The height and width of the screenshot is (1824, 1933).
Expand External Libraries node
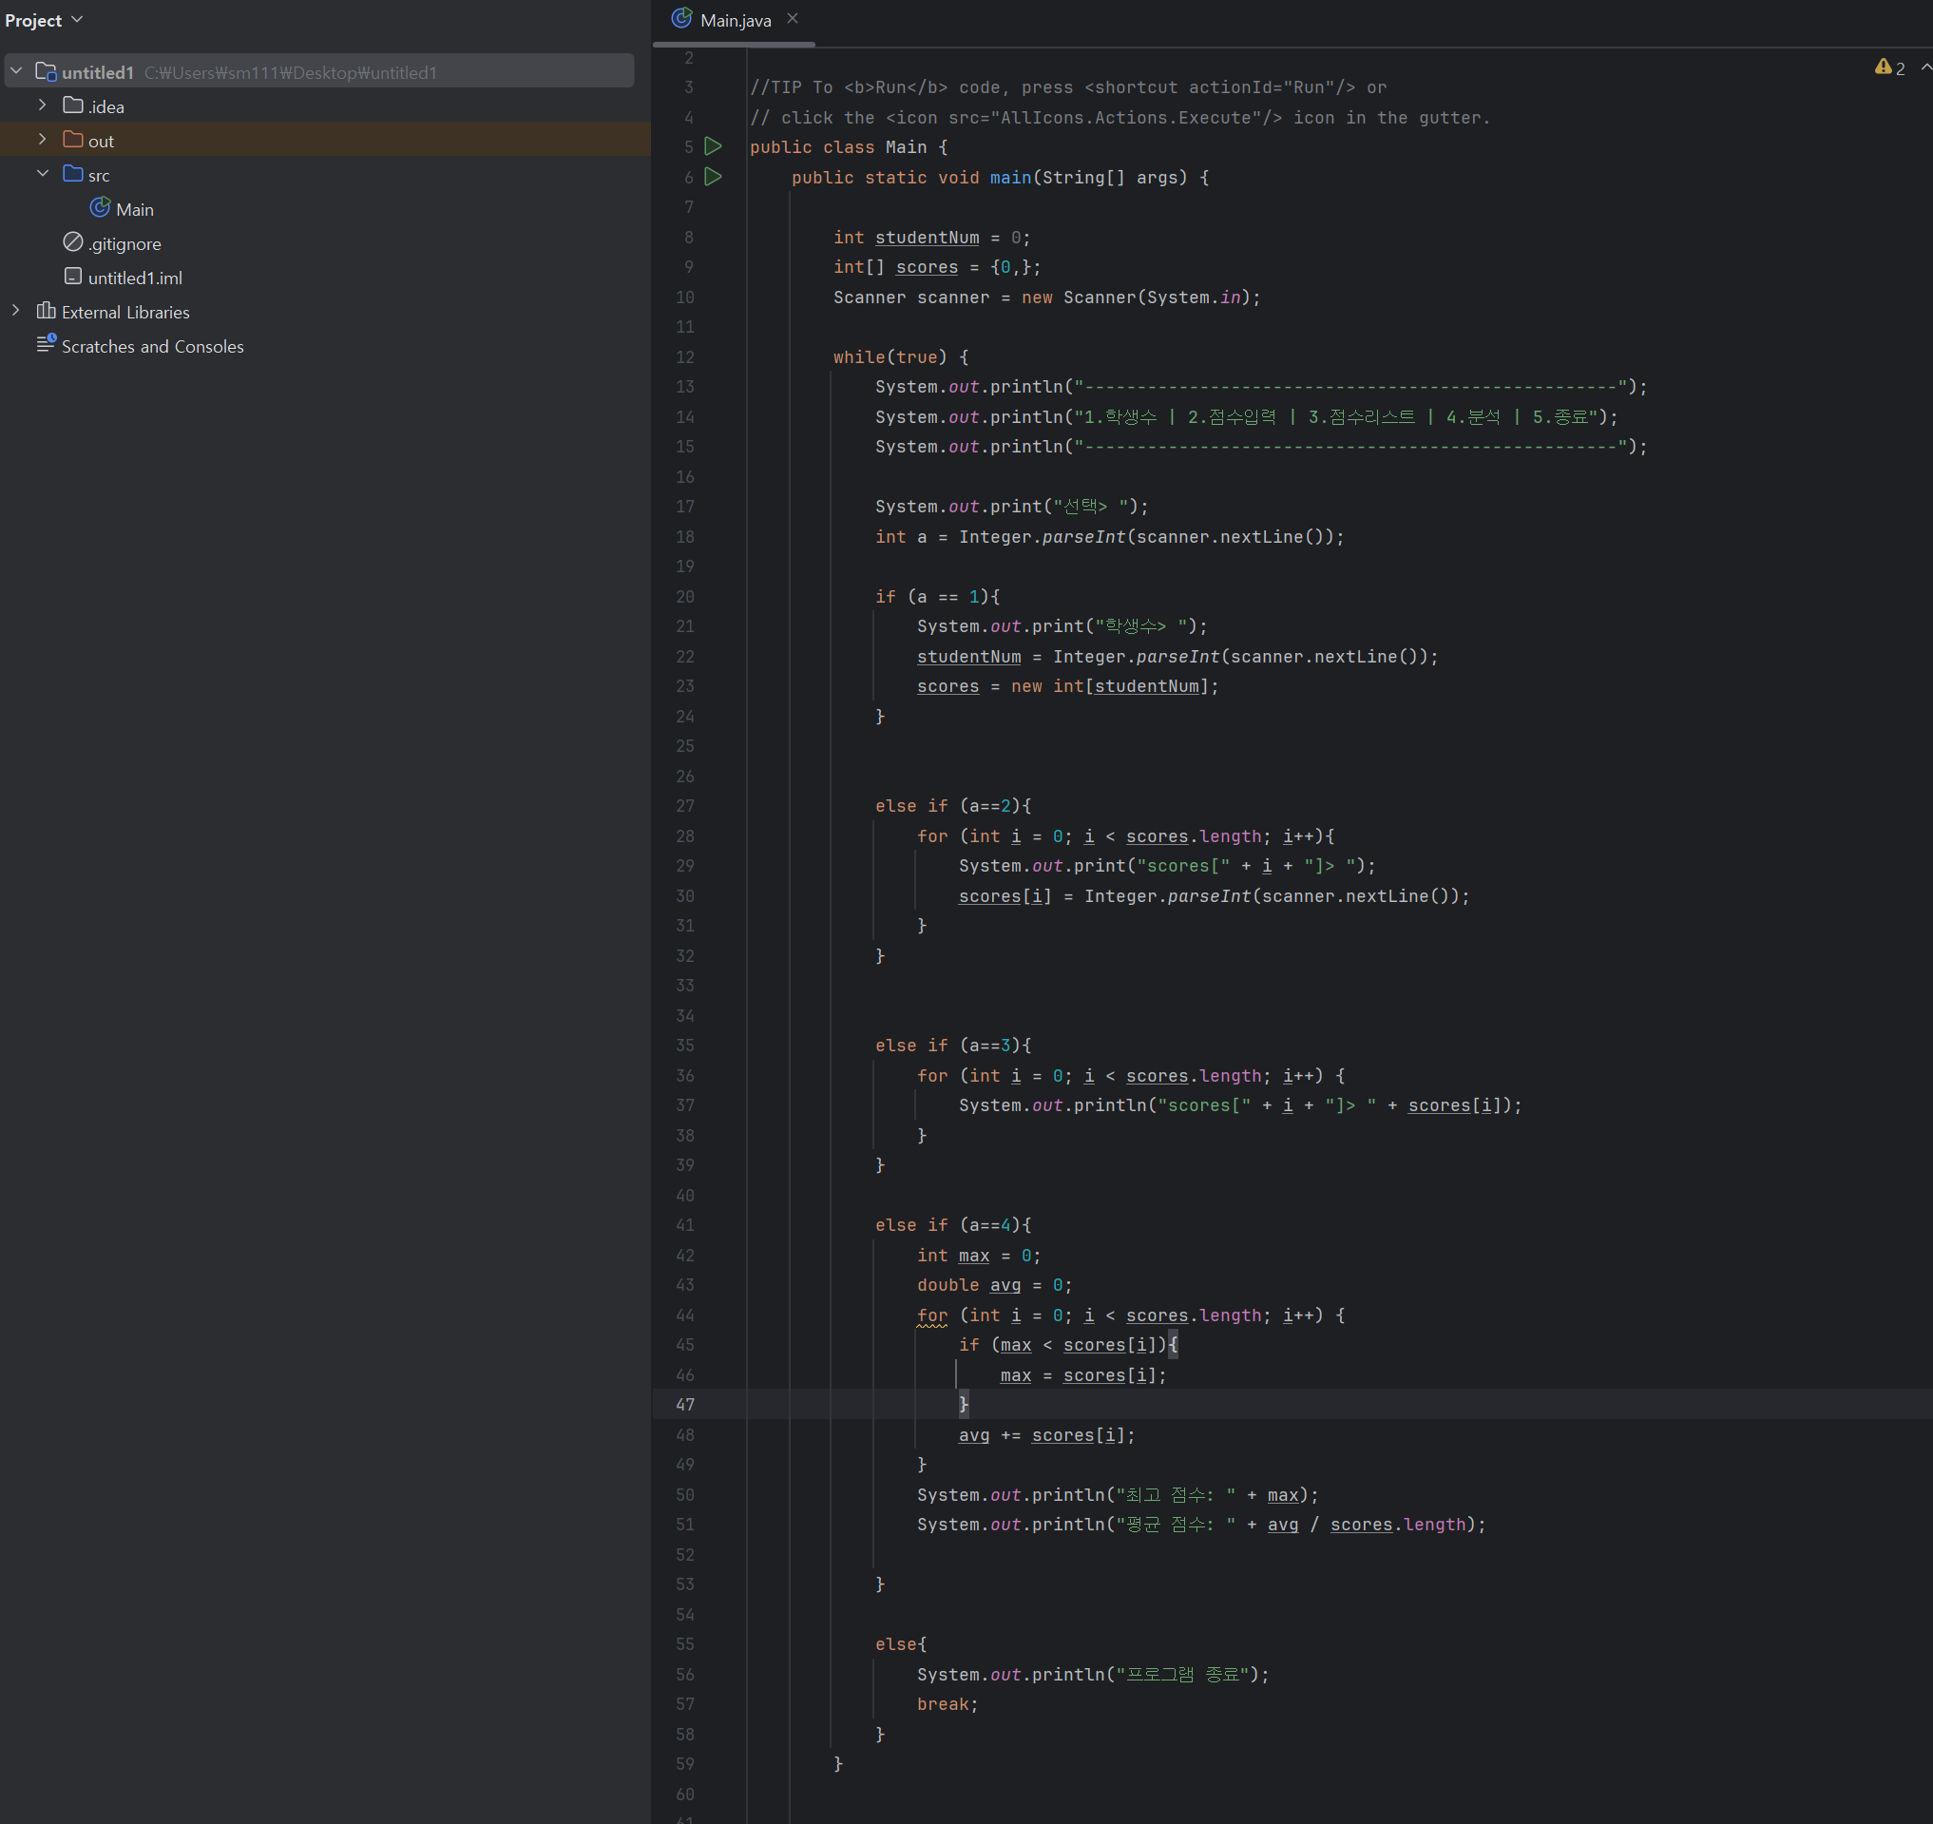coord(15,311)
